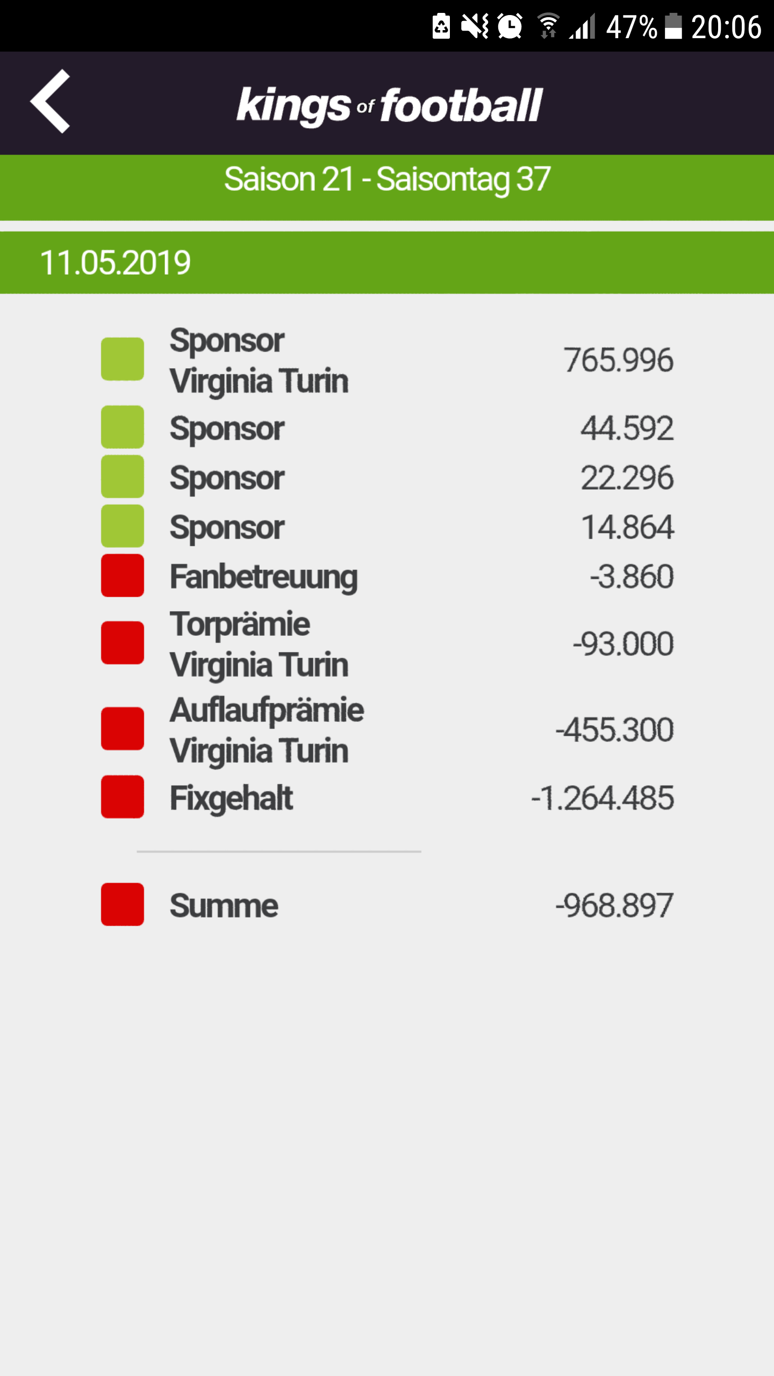This screenshot has height=1376, width=774.
Task: Open the Sponsor entry with 44.592
Action: 387,428
